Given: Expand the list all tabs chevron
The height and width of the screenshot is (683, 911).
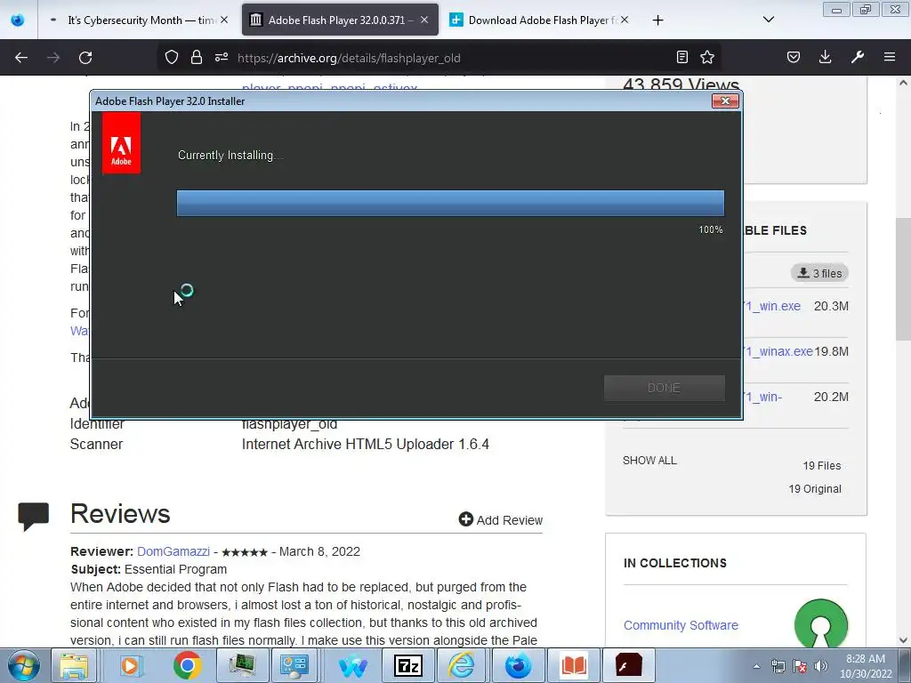Looking at the screenshot, I should point(768,20).
